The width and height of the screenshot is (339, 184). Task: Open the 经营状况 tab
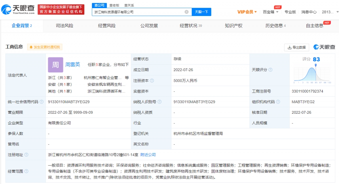pos(191,26)
